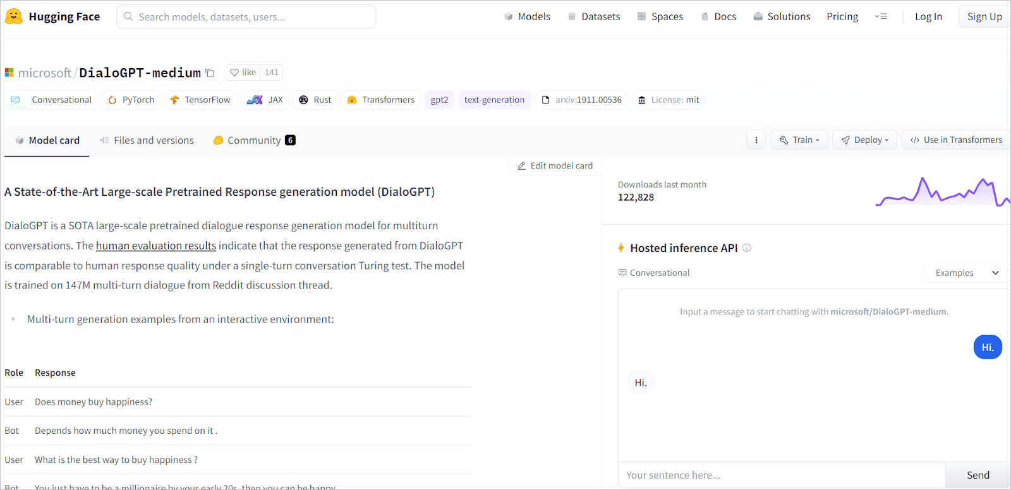Click the JAX library tag

click(265, 100)
